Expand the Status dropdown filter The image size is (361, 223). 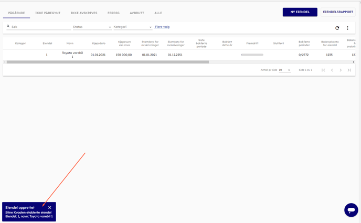(92, 27)
